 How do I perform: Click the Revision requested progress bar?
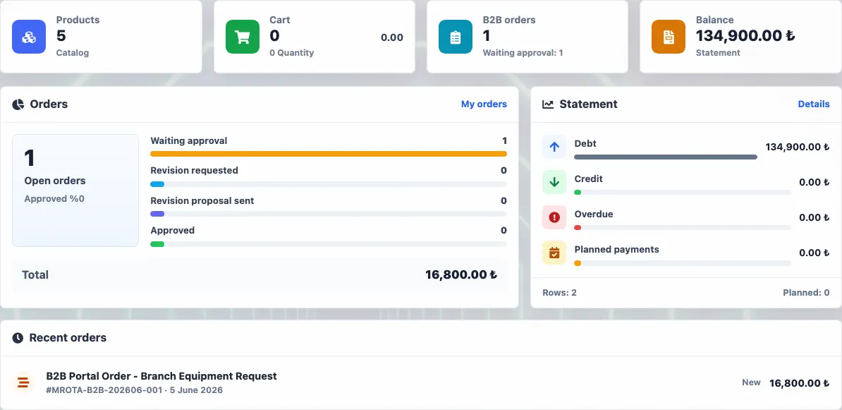329,183
